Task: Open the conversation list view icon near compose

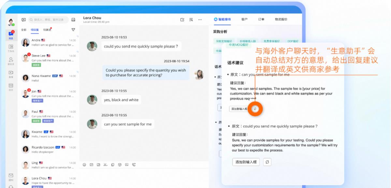Action: pyautogui.click(x=191, y=20)
